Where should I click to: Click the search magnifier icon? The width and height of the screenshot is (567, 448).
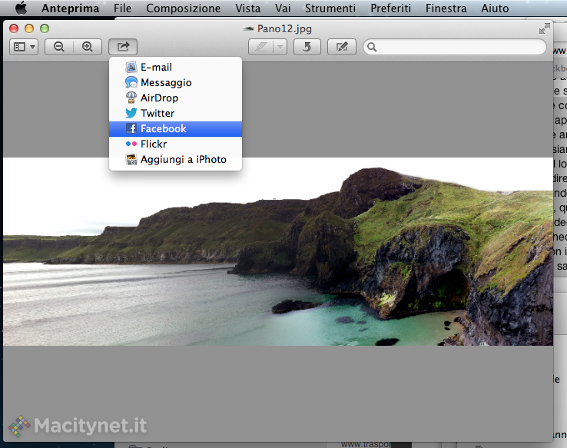click(x=372, y=47)
